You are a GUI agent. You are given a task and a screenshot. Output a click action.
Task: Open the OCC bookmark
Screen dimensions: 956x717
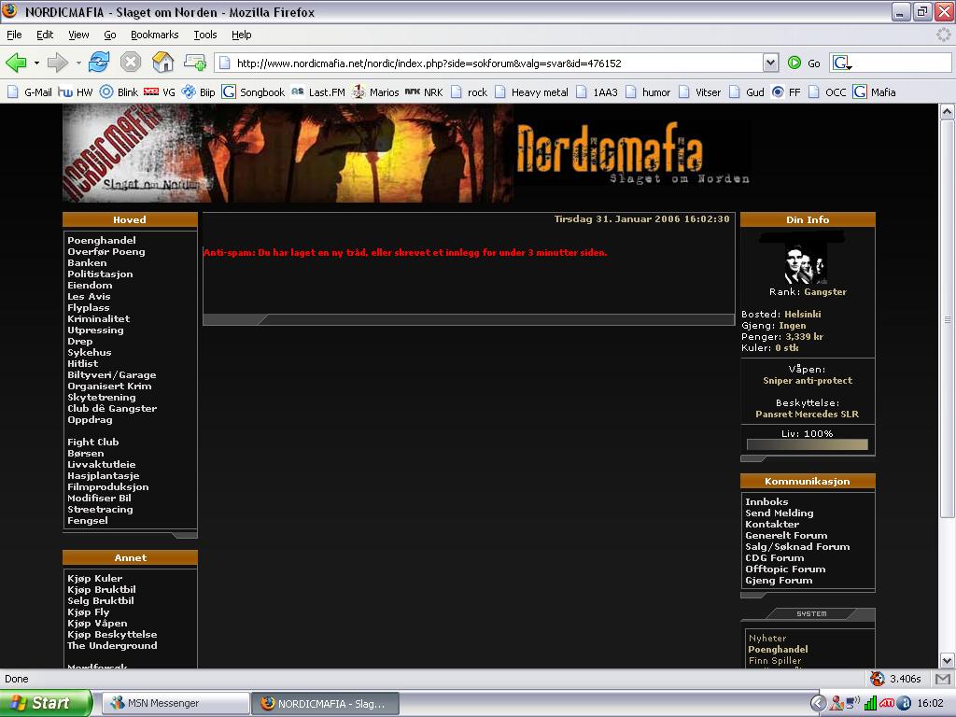click(827, 92)
